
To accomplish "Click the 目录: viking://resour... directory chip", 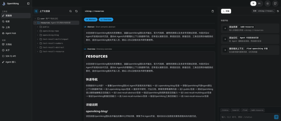I will [x=263, y=11].
